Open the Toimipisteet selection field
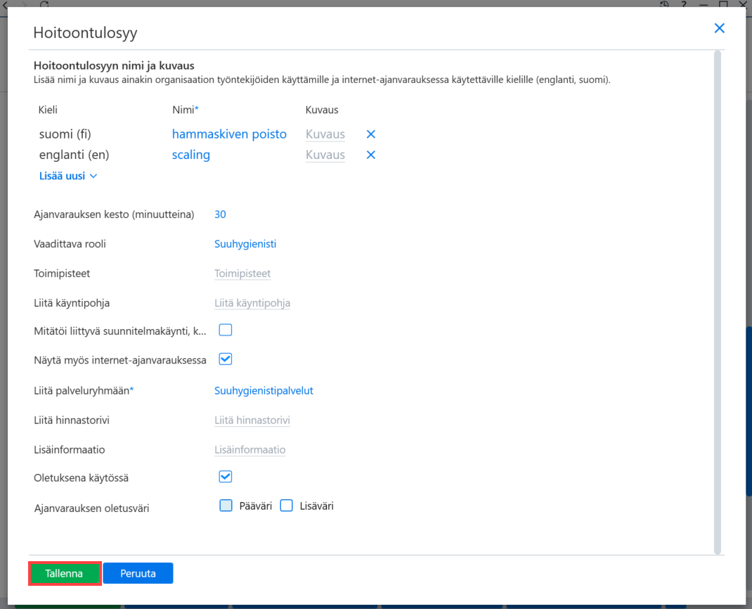 pyautogui.click(x=242, y=274)
